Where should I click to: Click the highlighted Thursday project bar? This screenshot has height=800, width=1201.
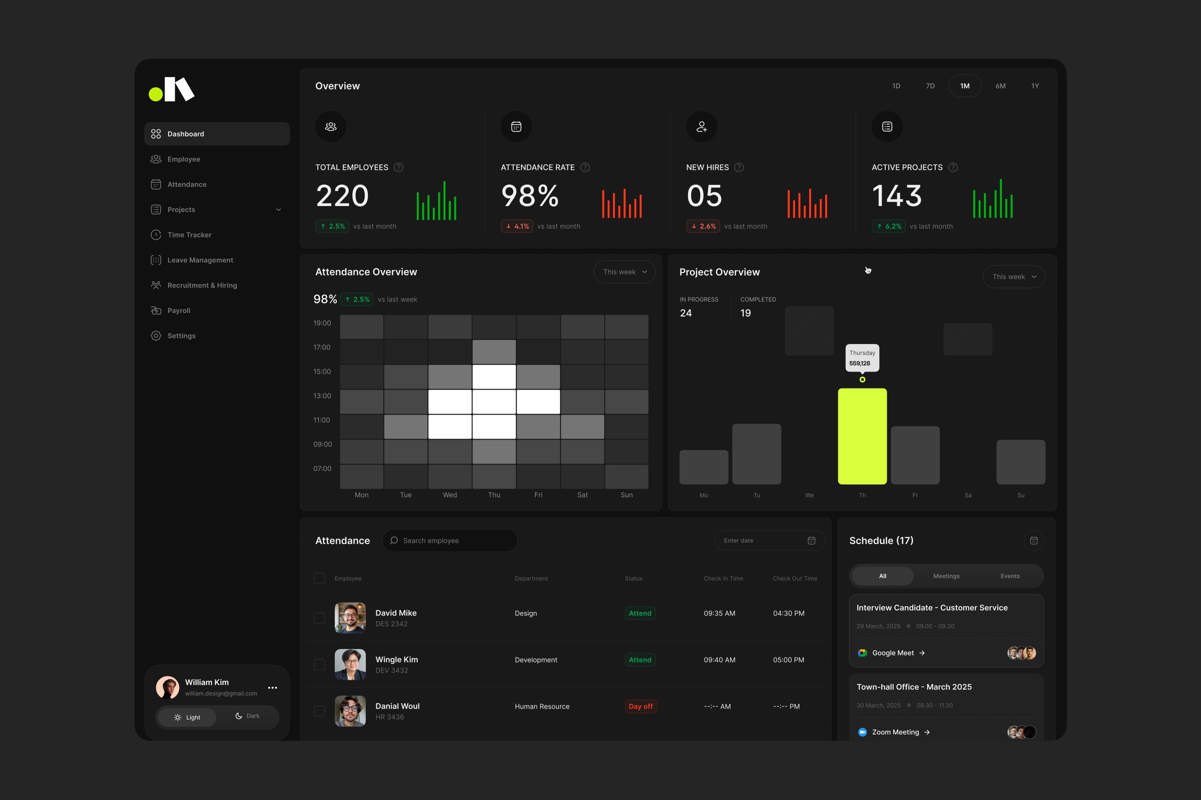point(862,436)
